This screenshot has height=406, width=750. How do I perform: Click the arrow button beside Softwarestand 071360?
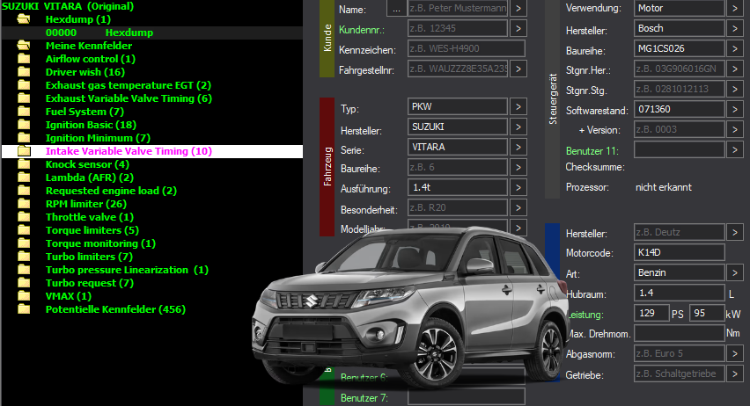pos(735,109)
